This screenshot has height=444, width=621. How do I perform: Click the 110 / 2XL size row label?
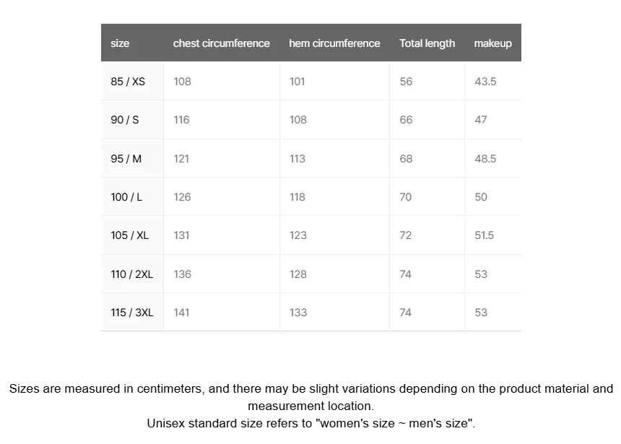(131, 274)
